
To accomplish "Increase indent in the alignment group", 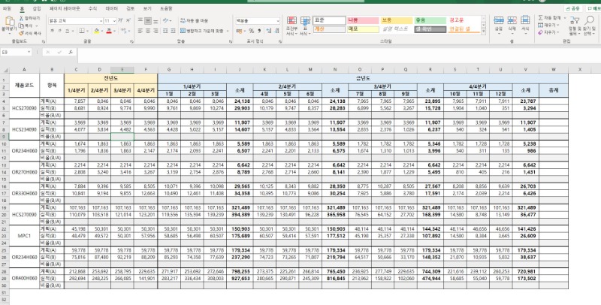I will coord(174,31).
